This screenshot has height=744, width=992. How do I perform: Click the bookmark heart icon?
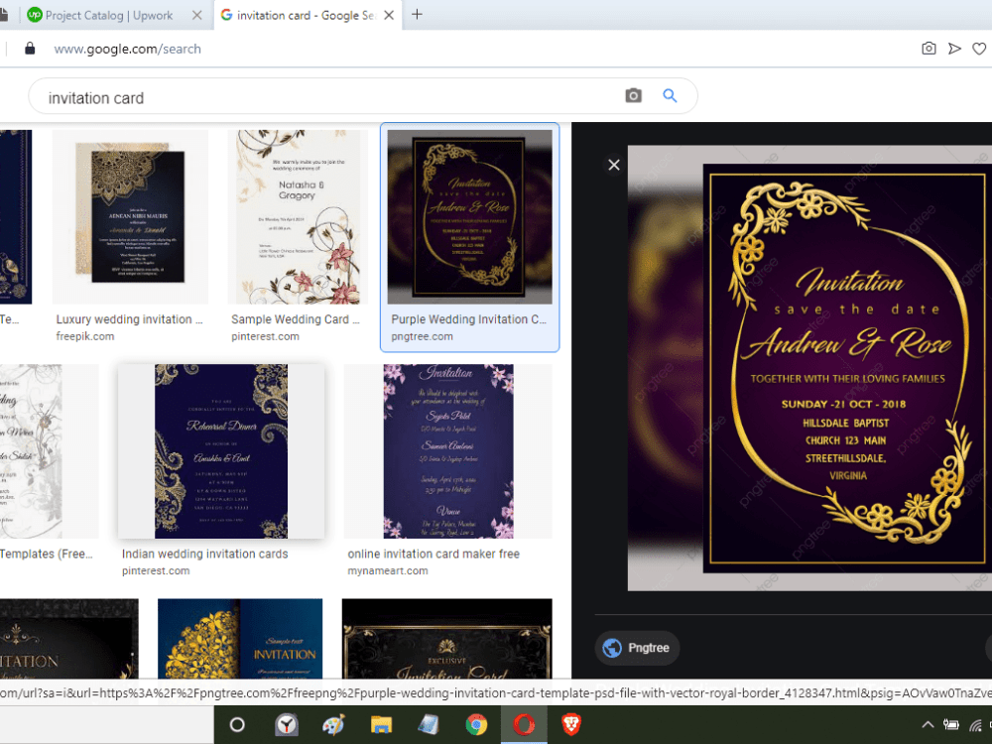(x=979, y=49)
